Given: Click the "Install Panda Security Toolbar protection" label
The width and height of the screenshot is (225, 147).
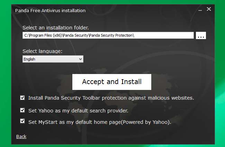Looking at the screenshot, I should coord(111,98).
